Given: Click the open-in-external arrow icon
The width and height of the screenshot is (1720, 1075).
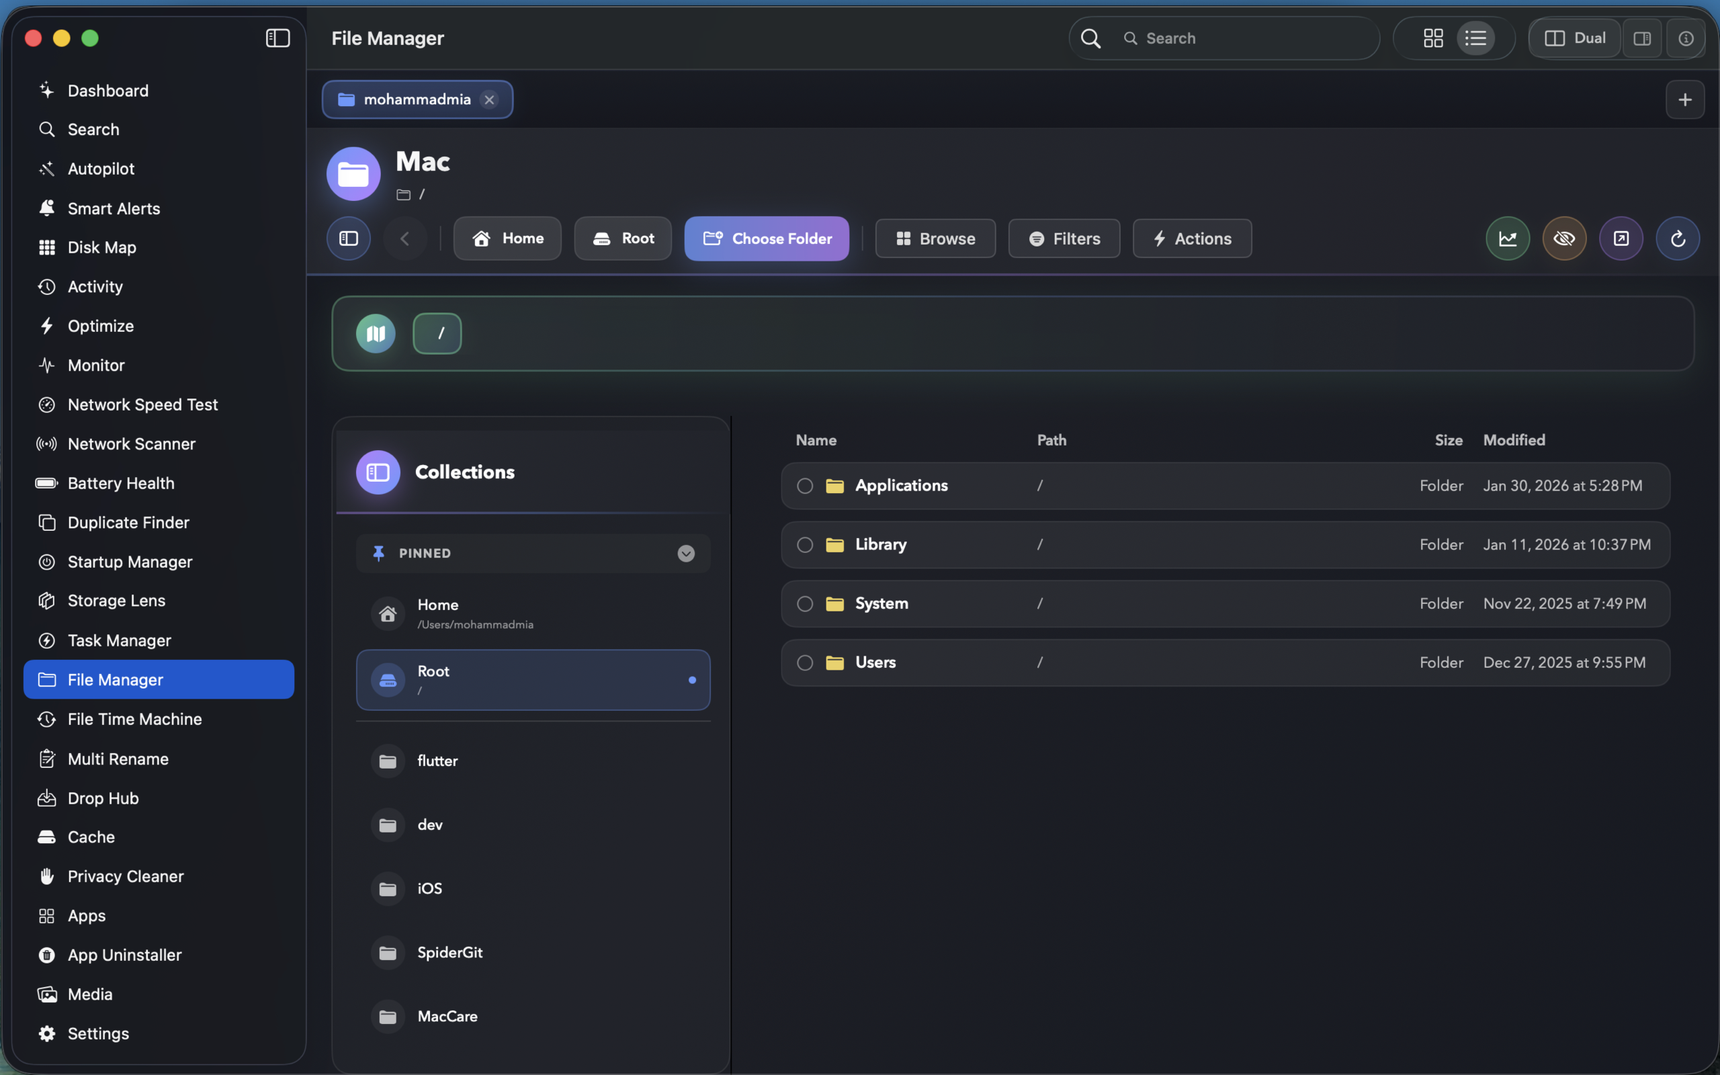Looking at the screenshot, I should (x=1621, y=238).
